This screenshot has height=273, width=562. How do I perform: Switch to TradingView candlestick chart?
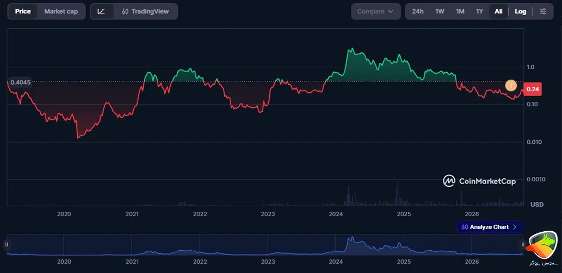[145, 11]
